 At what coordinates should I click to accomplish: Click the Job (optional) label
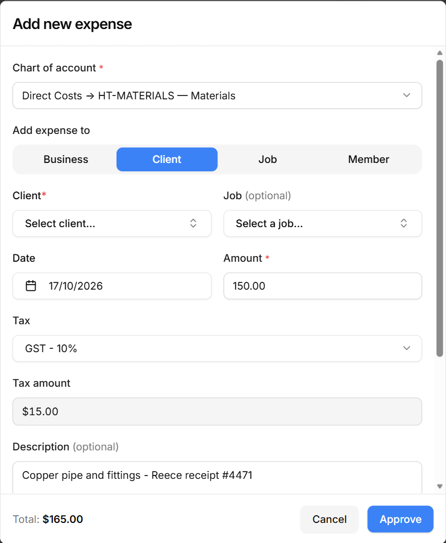pos(257,196)
